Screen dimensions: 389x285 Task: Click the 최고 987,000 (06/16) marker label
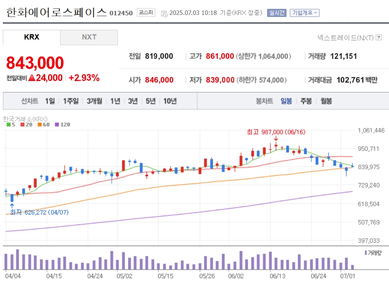276,132
